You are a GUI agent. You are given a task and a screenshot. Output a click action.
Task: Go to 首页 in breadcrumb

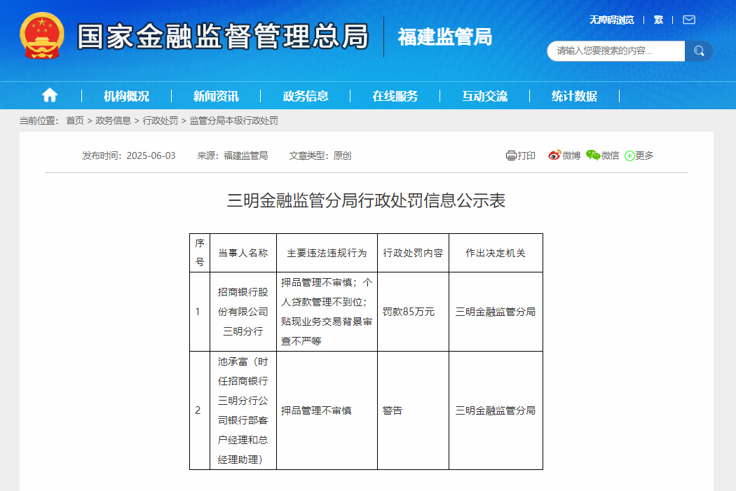coord(75,120)
